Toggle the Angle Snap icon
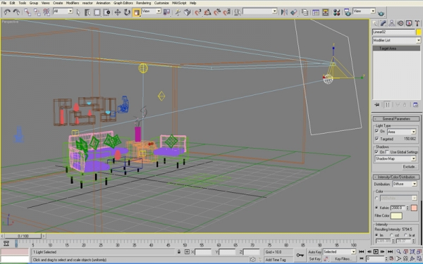423x264 pixels. (207, 12)
